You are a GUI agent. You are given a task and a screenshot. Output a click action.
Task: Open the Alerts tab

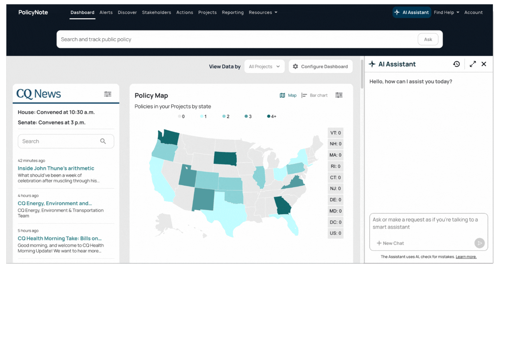[x=106, y=12]
